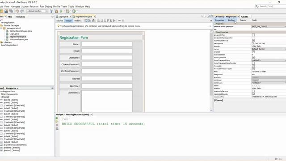Toggle the enabled property checkbox
The height and width of the screenshot is (161, 286).
[253, 52]
